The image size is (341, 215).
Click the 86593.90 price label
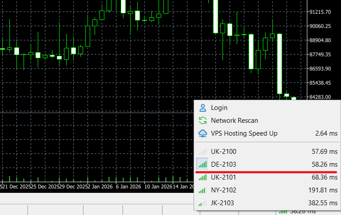tap(320, 69)
